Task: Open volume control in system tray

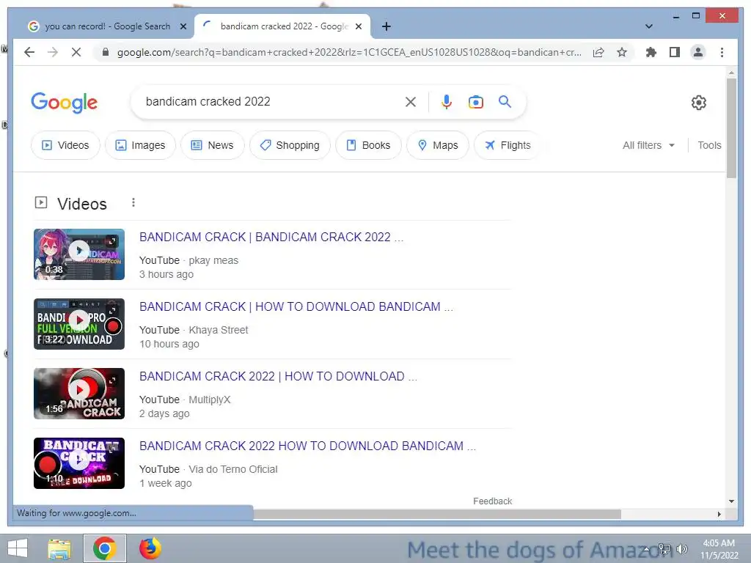Action: 682,549
